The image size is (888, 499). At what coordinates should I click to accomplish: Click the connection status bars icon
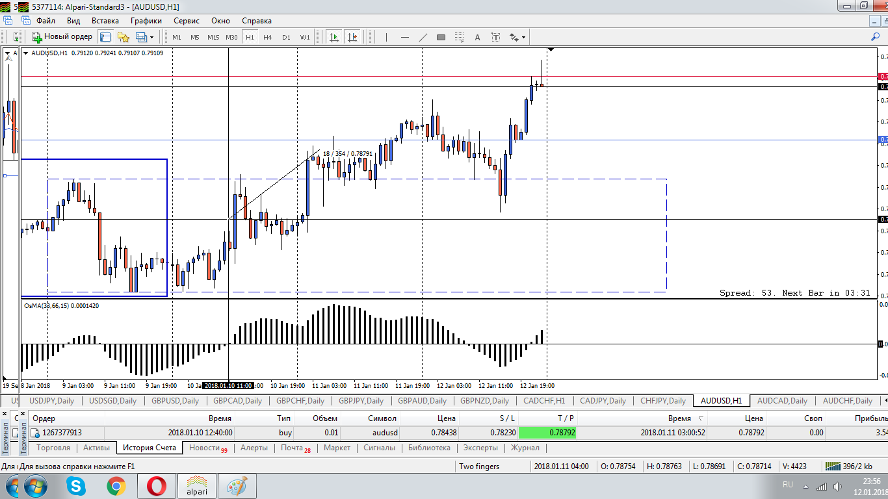[832, 466]
